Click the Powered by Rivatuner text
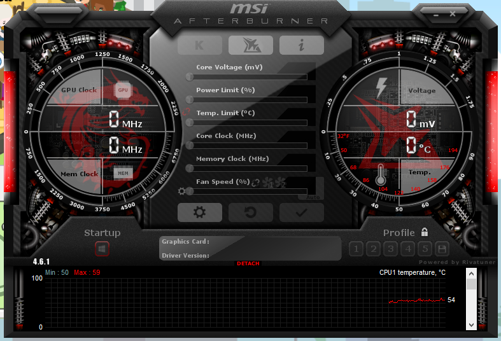This screenshot has width=501, height=341. coord(456,262)
